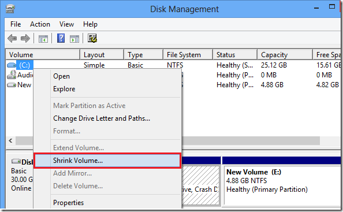Click the 4.82 GB free space cell
The height and width of the screenshot is (212, 343).
[x=327, y=85]
